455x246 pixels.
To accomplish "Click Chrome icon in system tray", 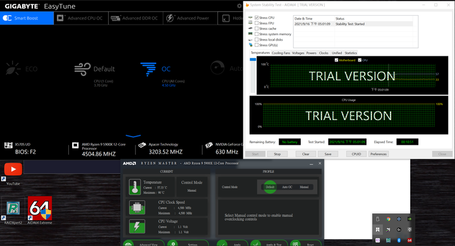I will (x=388, y=219).
